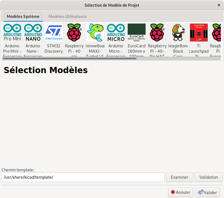
Task: Switch to the Modèles Système tab
Action: (x=23, y=17)
